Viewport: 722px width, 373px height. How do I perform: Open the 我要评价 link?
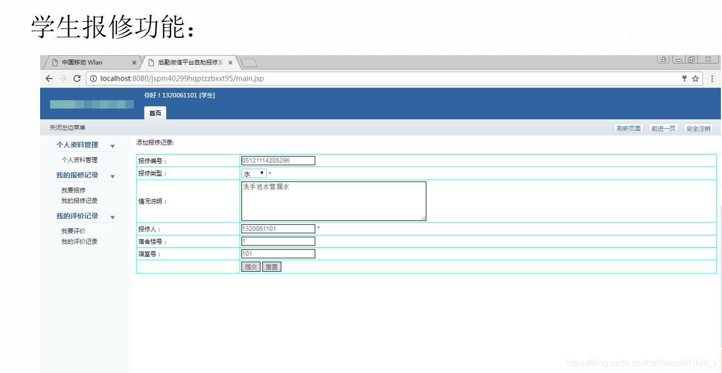(x=74, y=231)
